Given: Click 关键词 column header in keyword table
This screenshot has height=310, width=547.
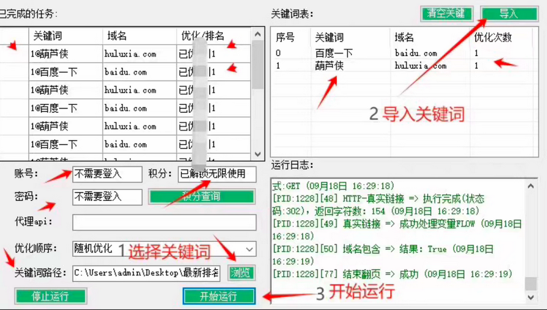Looking at the screenshot, I should [350, 37].
